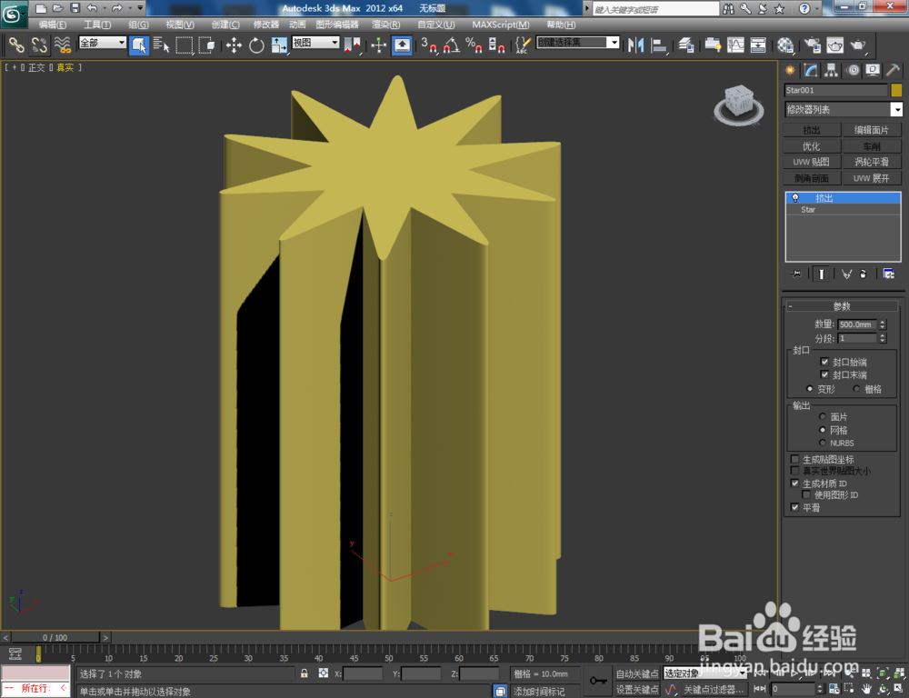Toggle 生成材质 ID checkbox

click(794, 483)
